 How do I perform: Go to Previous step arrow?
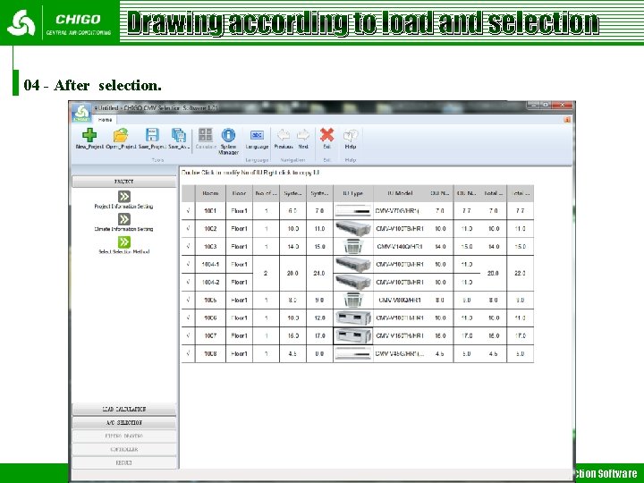coord(284,135)
